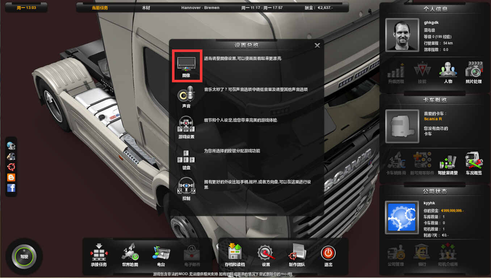Click the 周一 13:03 clock display
Viewport: 491px width, 278px height.
coord(26,8)
